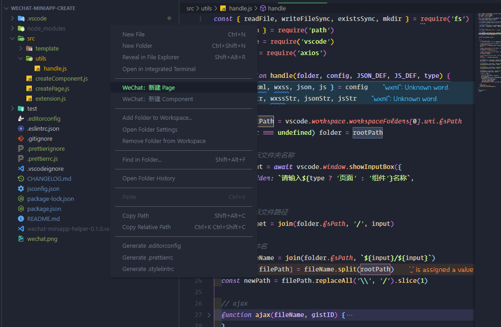Click the code minimap overview

click(489, 53)
